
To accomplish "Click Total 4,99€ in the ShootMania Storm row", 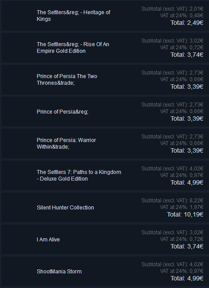I will coord(187,278).
